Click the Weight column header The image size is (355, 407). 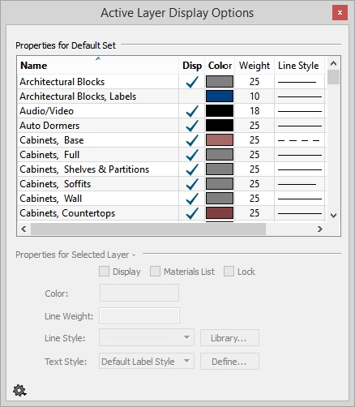254,66
